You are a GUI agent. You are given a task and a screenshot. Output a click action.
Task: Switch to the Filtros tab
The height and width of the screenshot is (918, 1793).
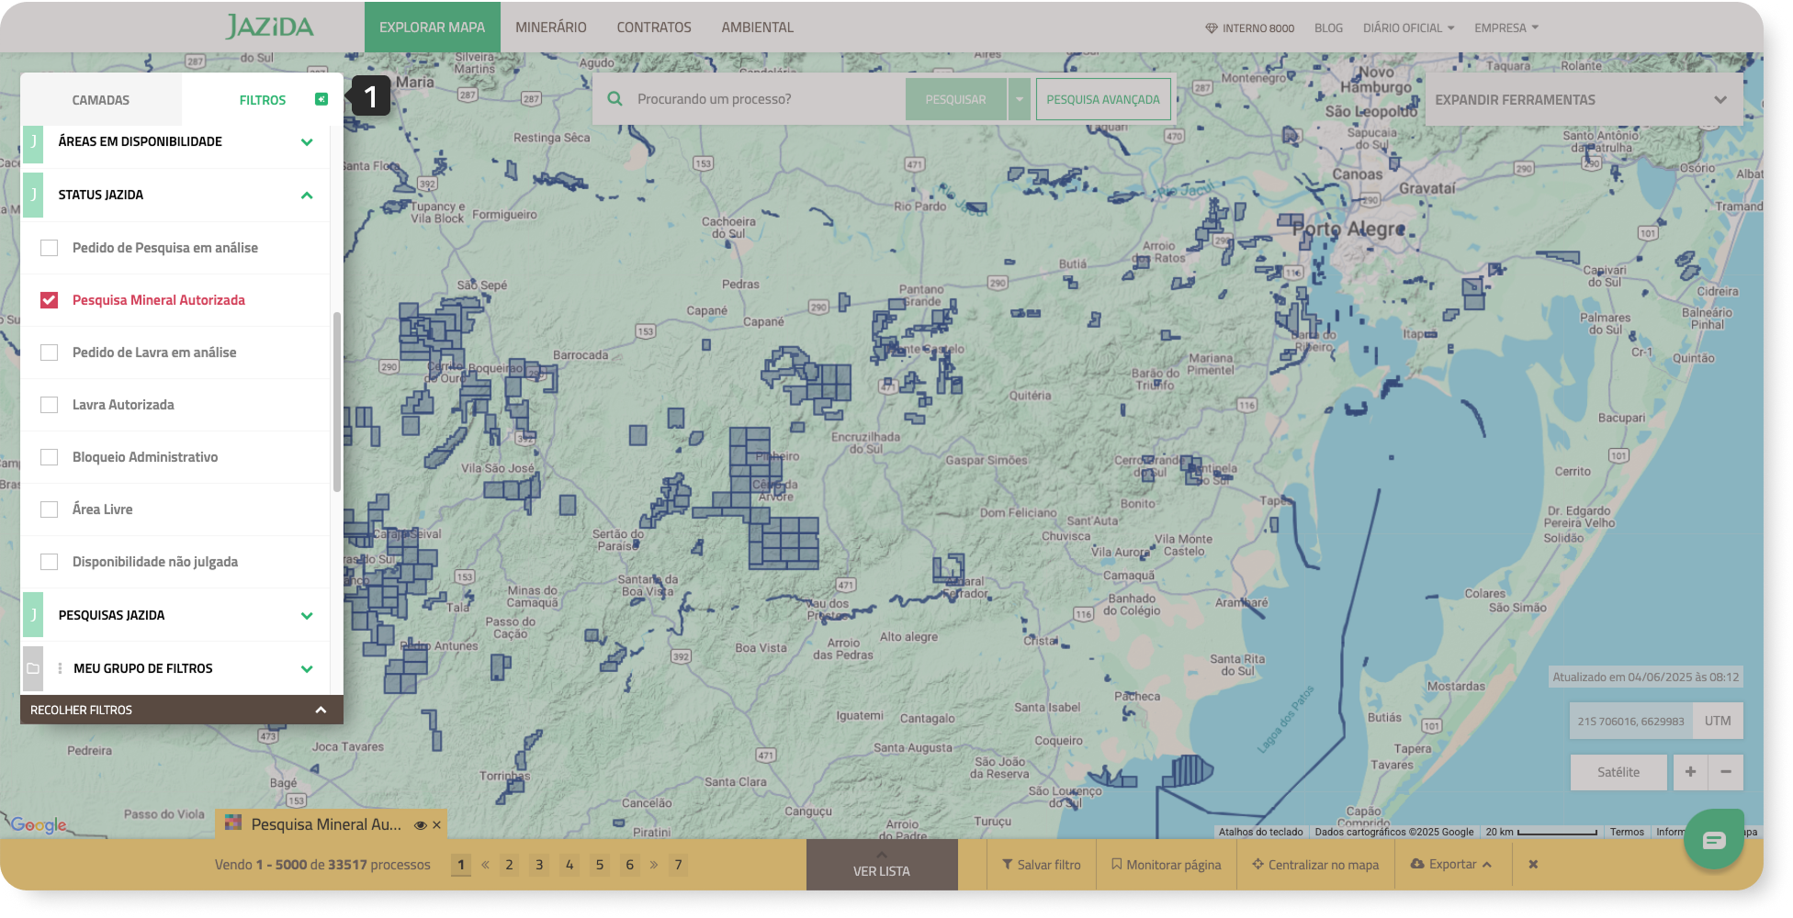[x=262, y=100]
